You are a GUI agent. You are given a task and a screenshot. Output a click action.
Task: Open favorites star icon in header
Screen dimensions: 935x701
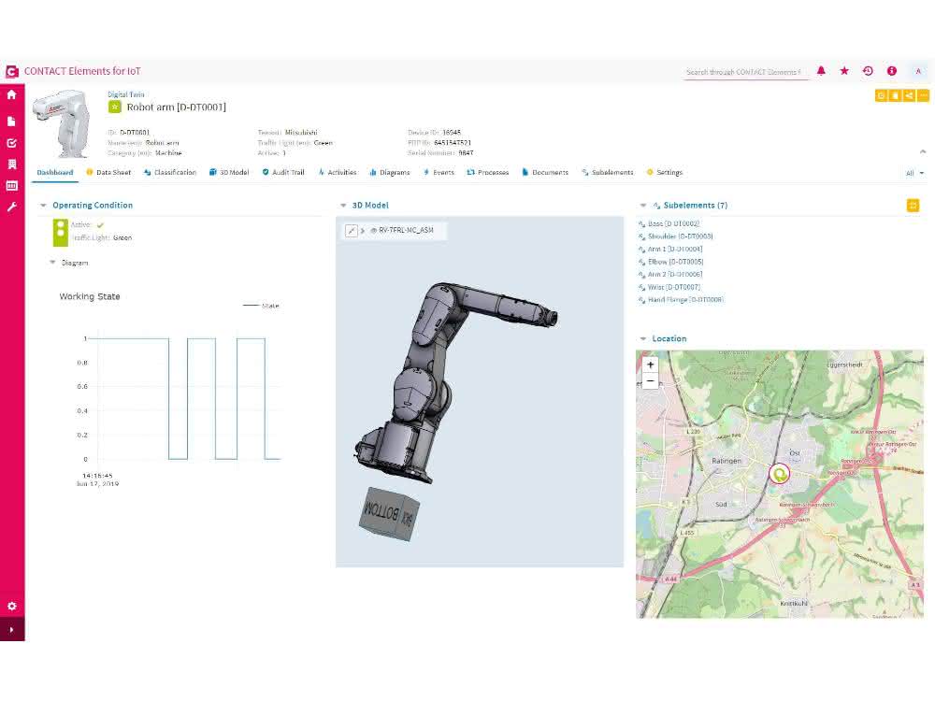[x=844, y=71]
